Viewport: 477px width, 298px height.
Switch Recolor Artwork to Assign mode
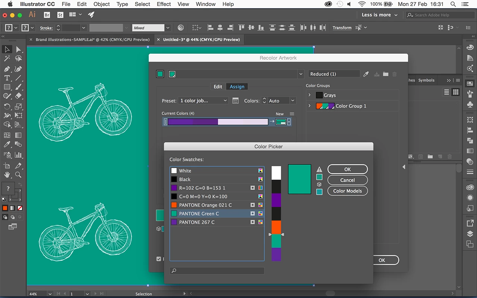tap(237, 86)
